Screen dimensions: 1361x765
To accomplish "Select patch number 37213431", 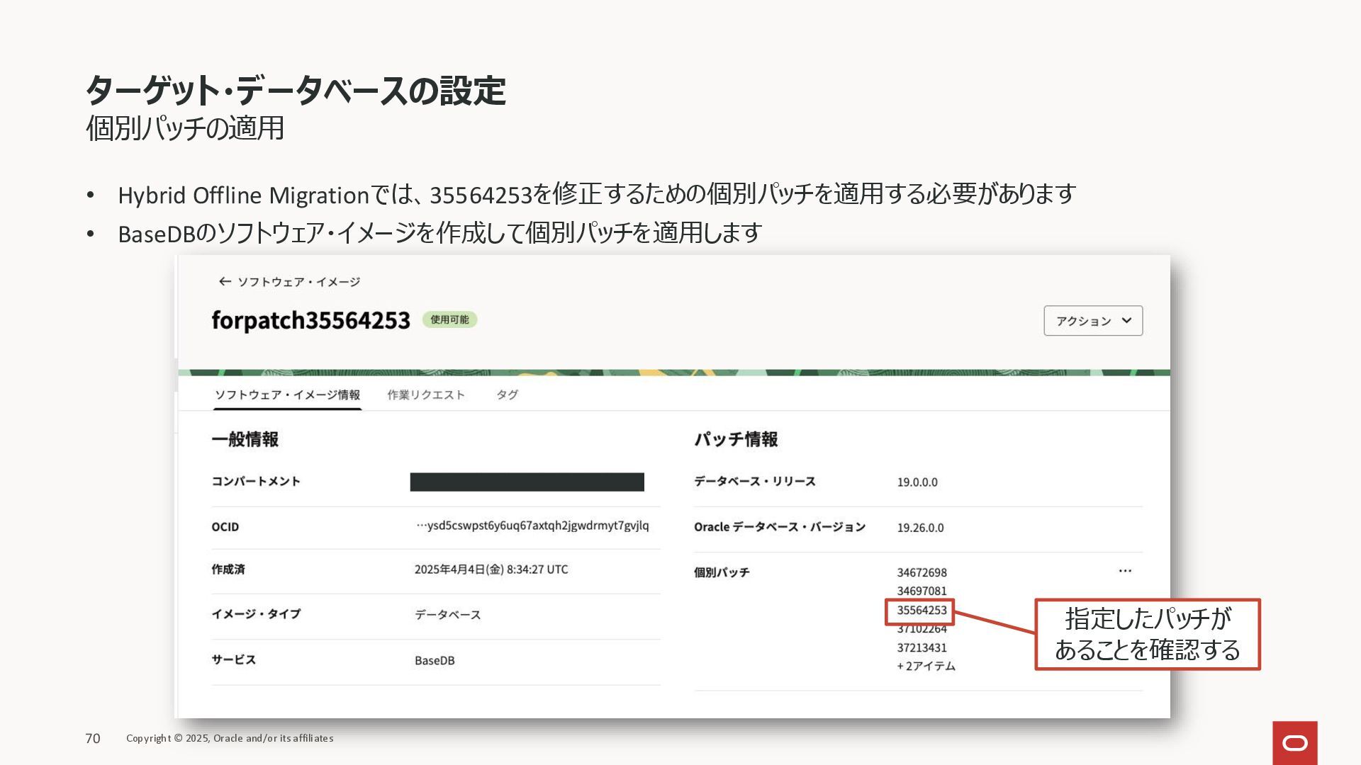I will 922,647.
